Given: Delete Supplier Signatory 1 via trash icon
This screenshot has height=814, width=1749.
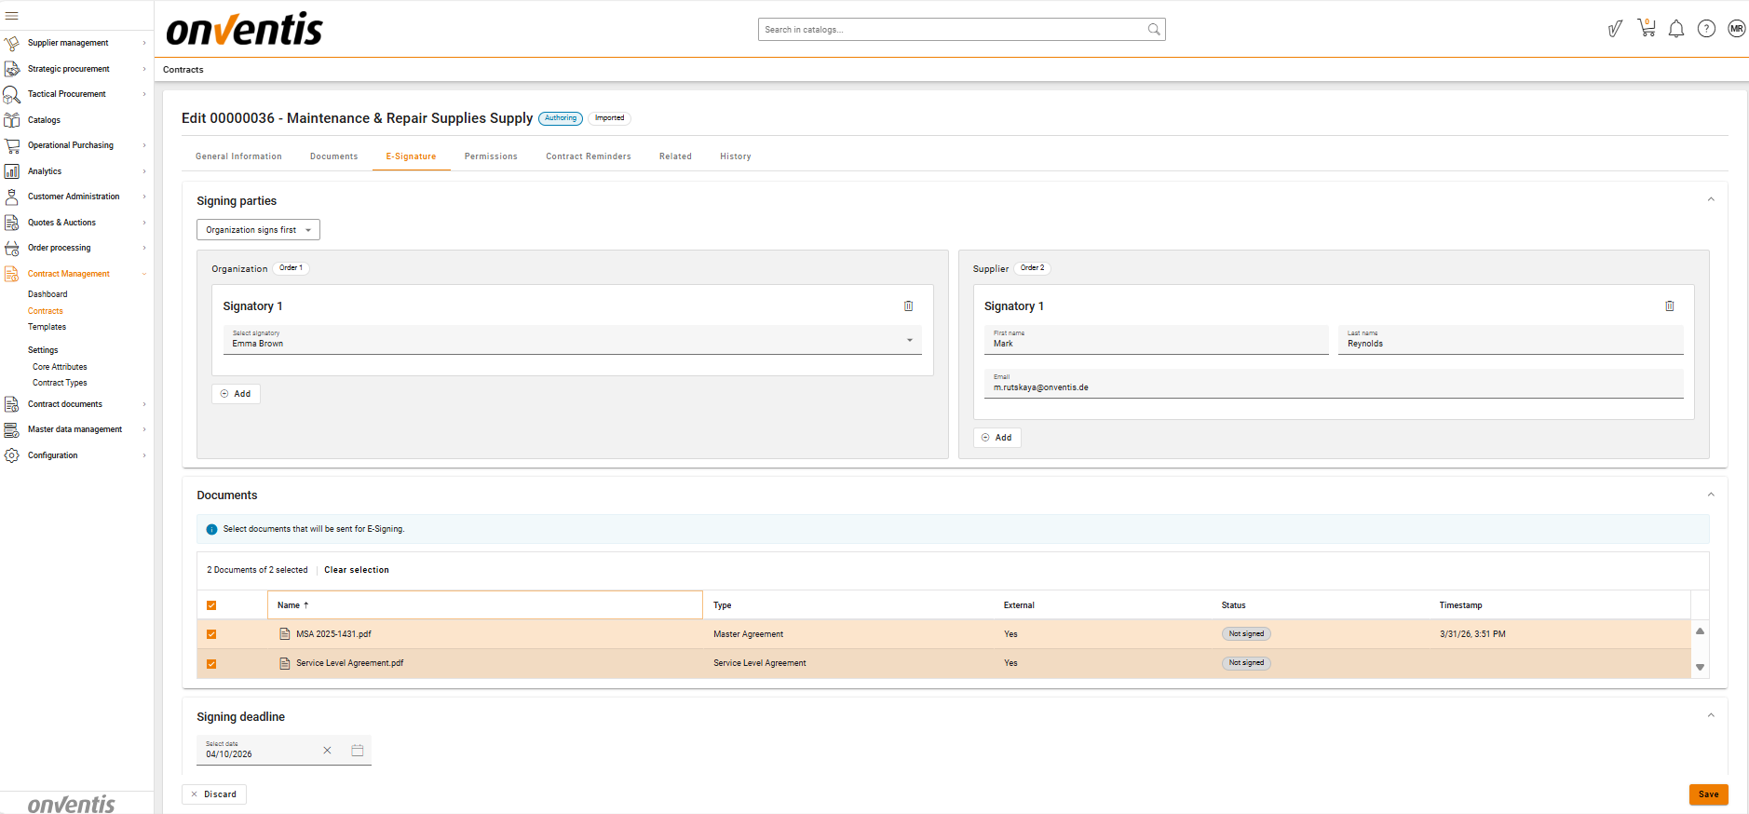Looking at the screenshot, I should [1669, 306].
